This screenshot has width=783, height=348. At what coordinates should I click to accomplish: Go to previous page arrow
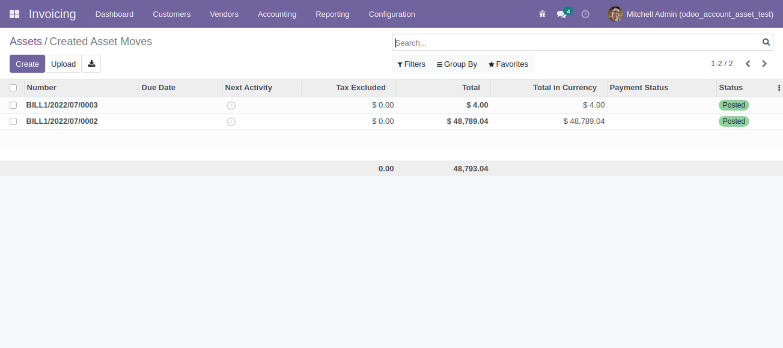click(748, 64)
